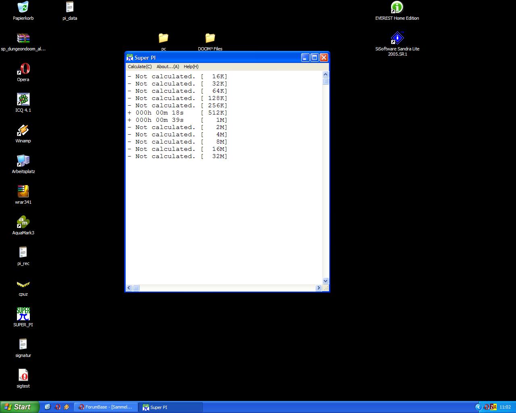Minimize the Super PI window
The width and height of the screenshot is (516, 413).
[x=305, y=58]
